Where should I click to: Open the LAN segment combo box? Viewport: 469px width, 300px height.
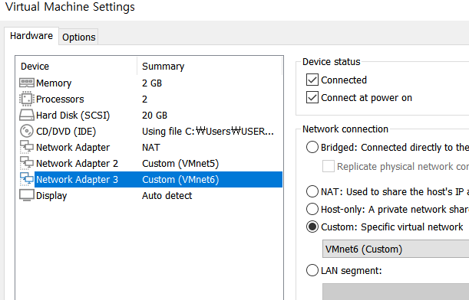395,292
